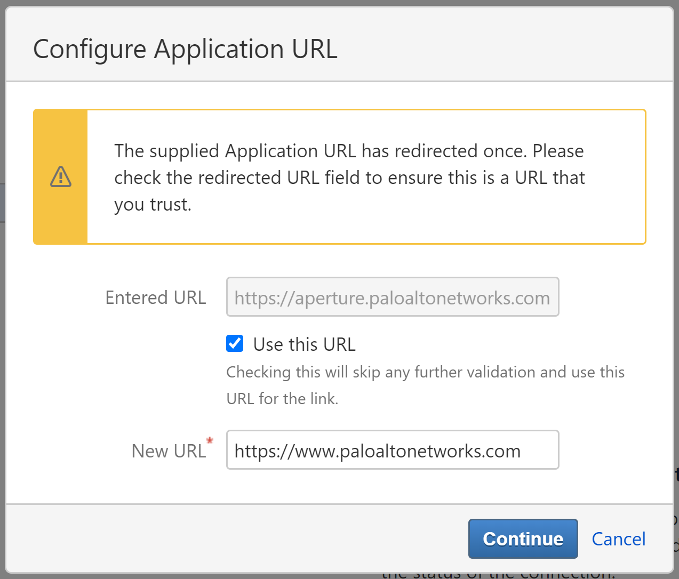679x579 pixels.
Task: Click inside the New URL input field
Action: point(393,449)
